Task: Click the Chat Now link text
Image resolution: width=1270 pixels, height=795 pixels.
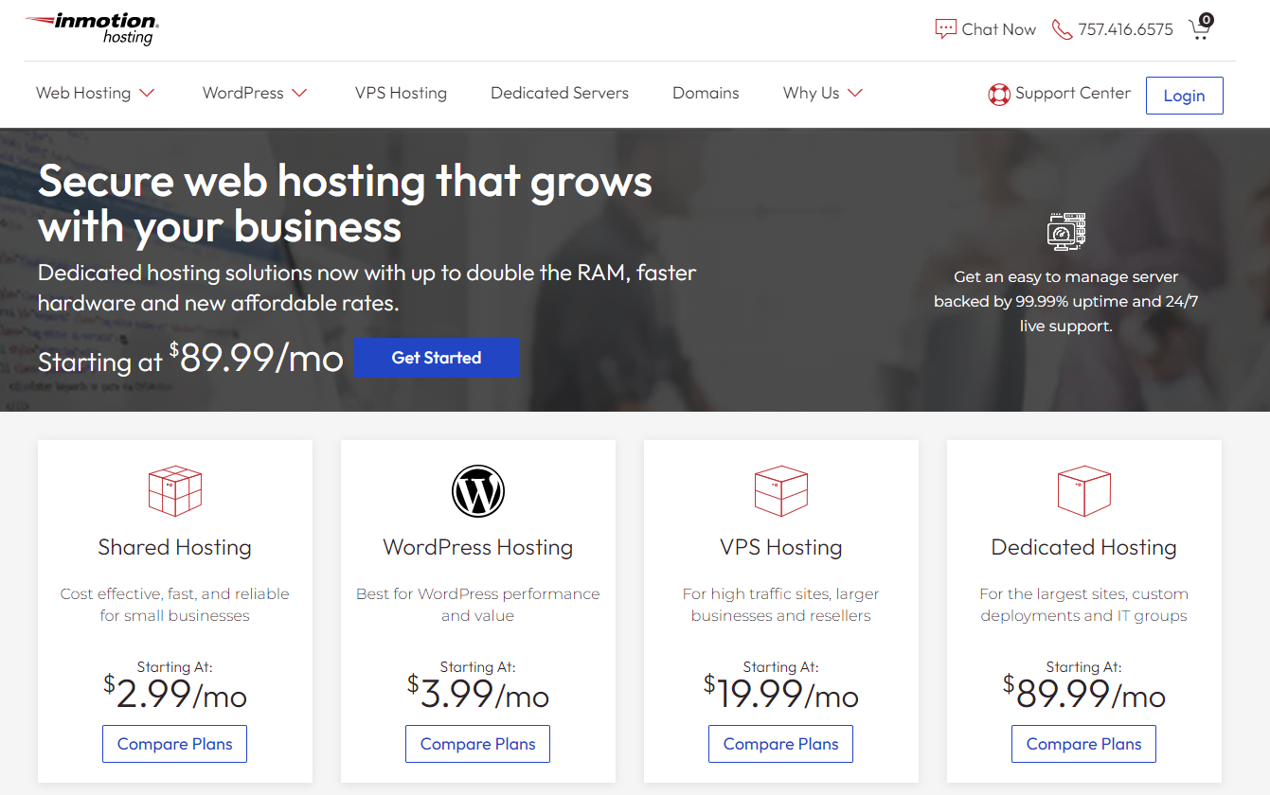Action: click(999, 29)
